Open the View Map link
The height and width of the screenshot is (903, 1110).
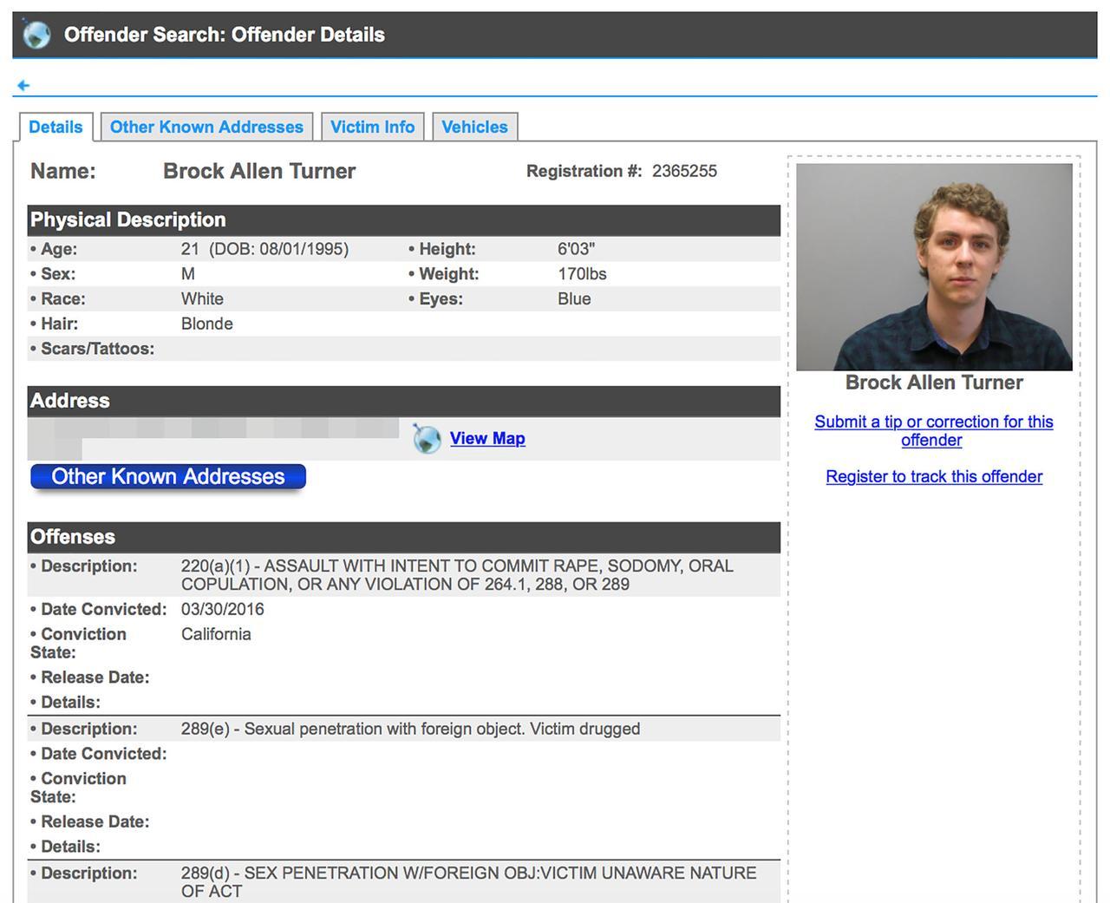[x=486, y=439]
